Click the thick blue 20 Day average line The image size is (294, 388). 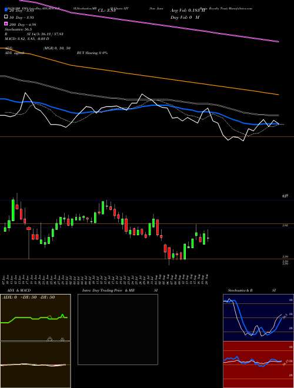pyautogui.click(x=139, y=108)
